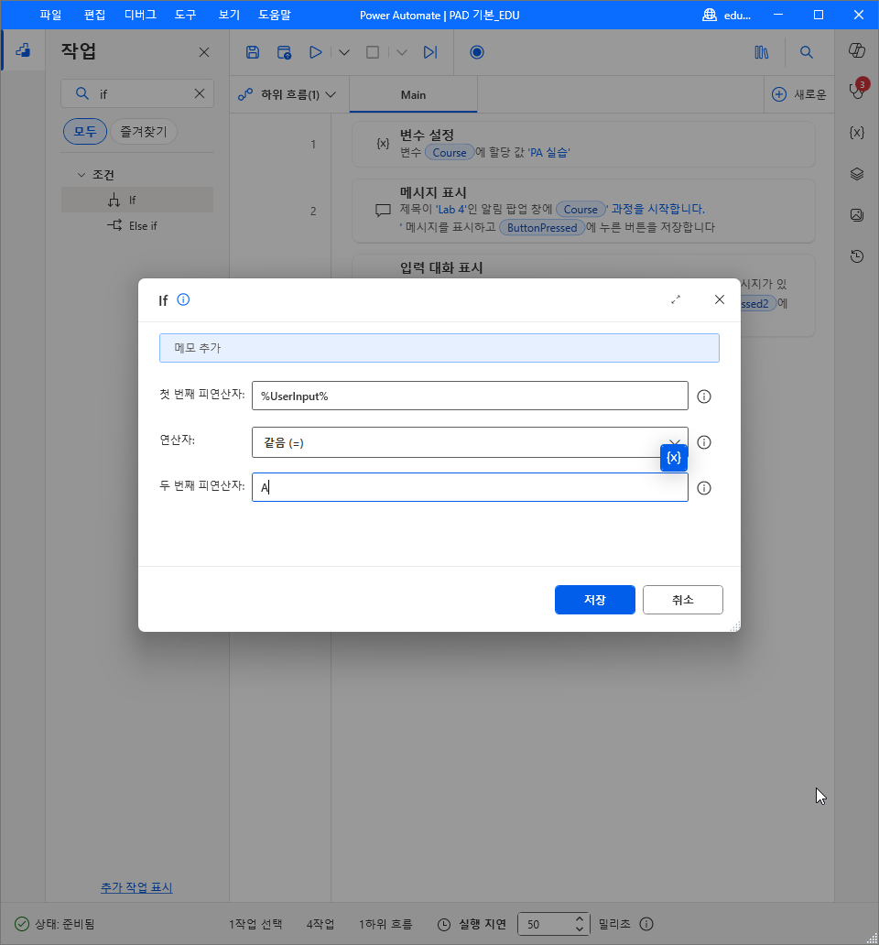Screen dimensions: 879x945
Task: Click the 새로운 add button
Action: click(x=798, y=94)
